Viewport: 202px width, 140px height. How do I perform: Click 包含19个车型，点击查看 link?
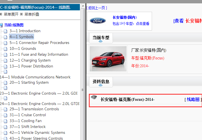coord(131,24)
